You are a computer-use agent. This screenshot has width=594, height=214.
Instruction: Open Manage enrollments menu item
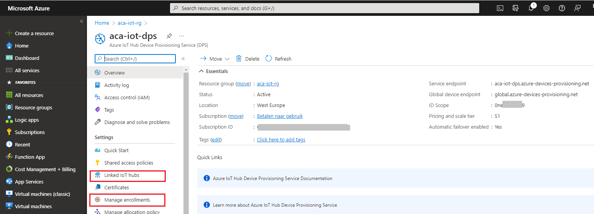point(127,200)
